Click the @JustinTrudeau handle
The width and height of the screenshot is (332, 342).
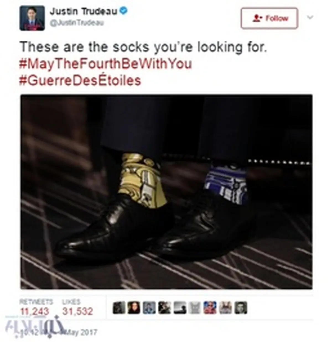click(x=77, y=24)
